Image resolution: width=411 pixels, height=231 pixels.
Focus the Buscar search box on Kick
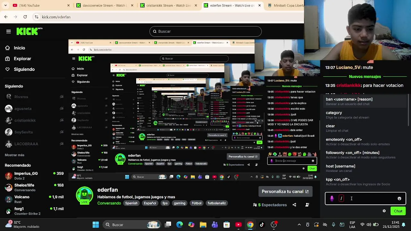pos(205,31)
